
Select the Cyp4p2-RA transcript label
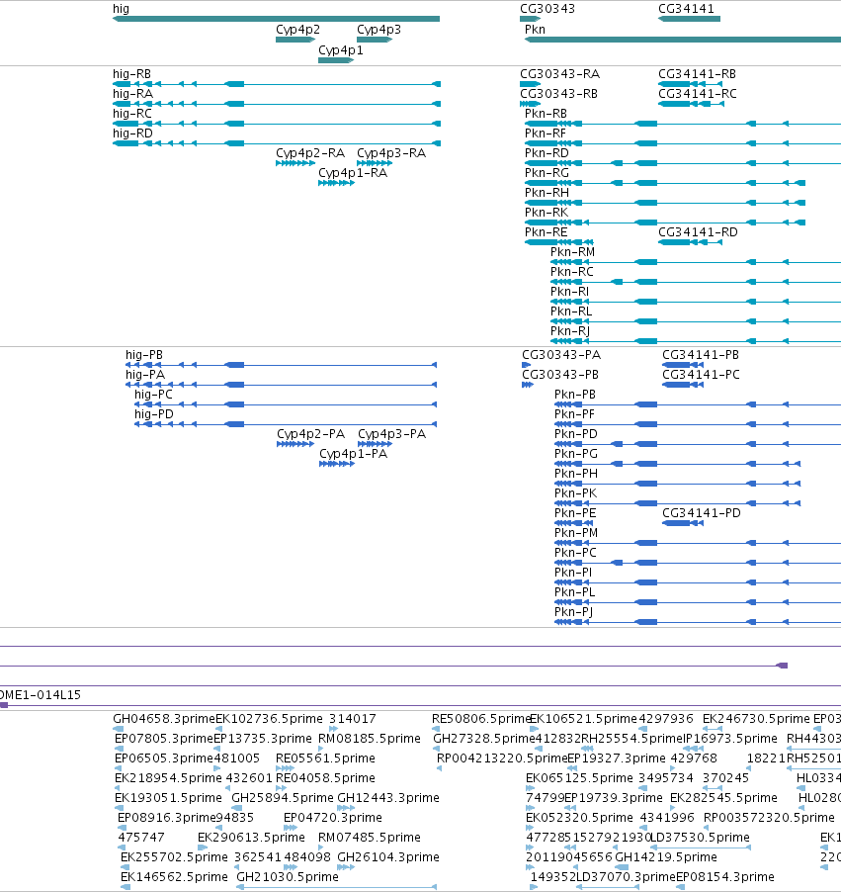310,153
